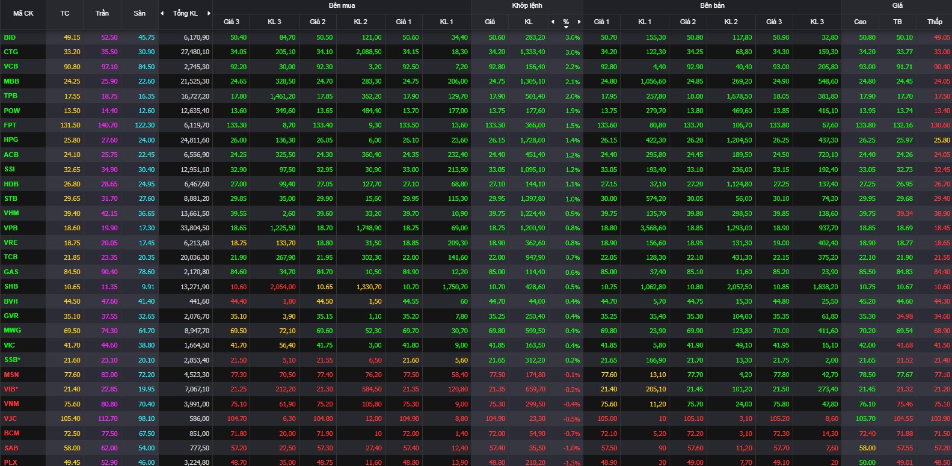The width and height of the screenshot is (952, 466).
Task: Click the right arrow beside Tổng KL
Action: click(209, 13)
